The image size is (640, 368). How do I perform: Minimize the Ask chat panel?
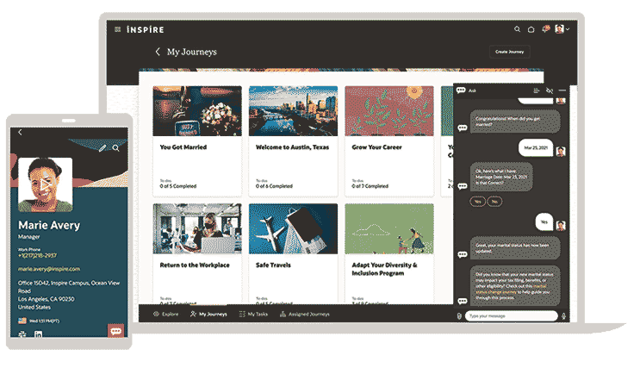(x=562, y=90)
